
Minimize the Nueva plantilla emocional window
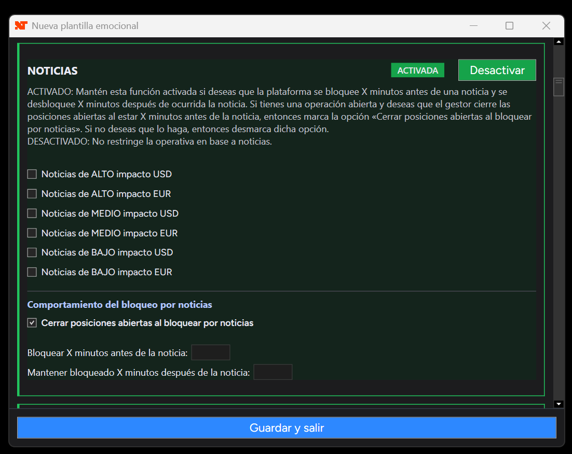coord(473,25)
